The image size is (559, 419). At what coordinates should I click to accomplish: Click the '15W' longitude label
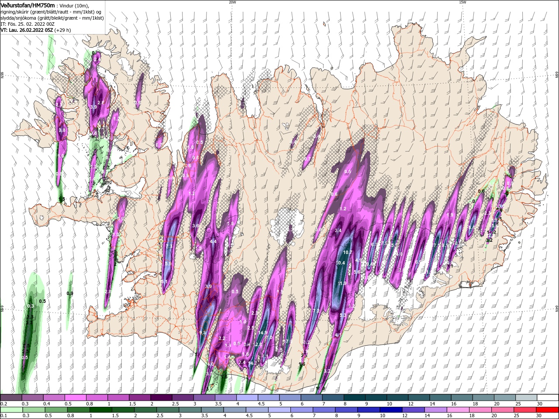point(462,2)
